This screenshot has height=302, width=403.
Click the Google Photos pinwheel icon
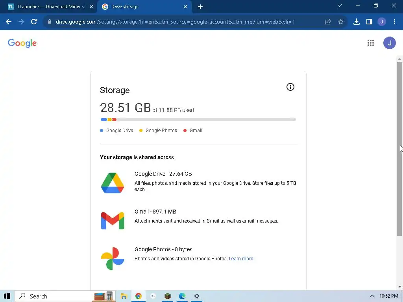(x=113, y=259)
